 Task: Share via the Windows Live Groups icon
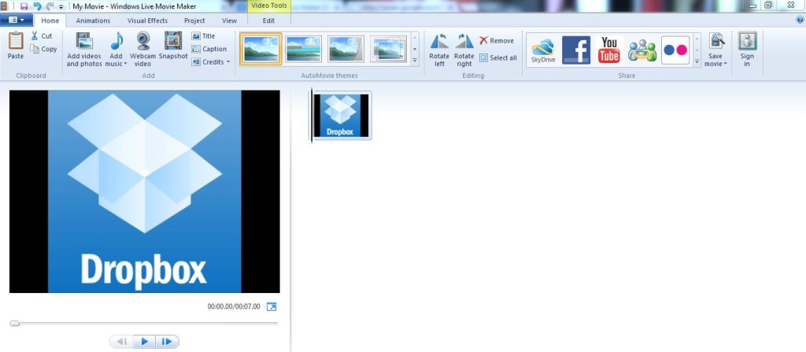pyautogui.click(x=642, y=50)
